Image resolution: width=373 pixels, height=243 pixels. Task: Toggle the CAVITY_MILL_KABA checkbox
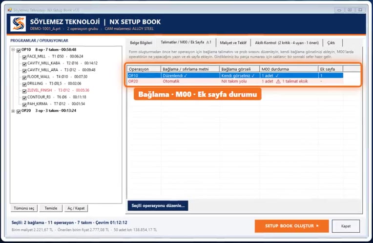click(24, 64)
